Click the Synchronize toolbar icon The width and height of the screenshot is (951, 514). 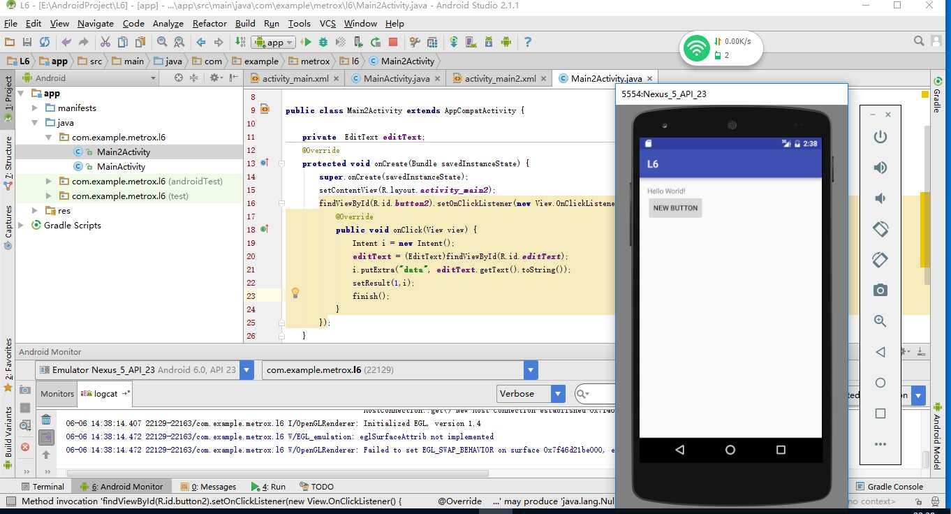coord(45,42)
